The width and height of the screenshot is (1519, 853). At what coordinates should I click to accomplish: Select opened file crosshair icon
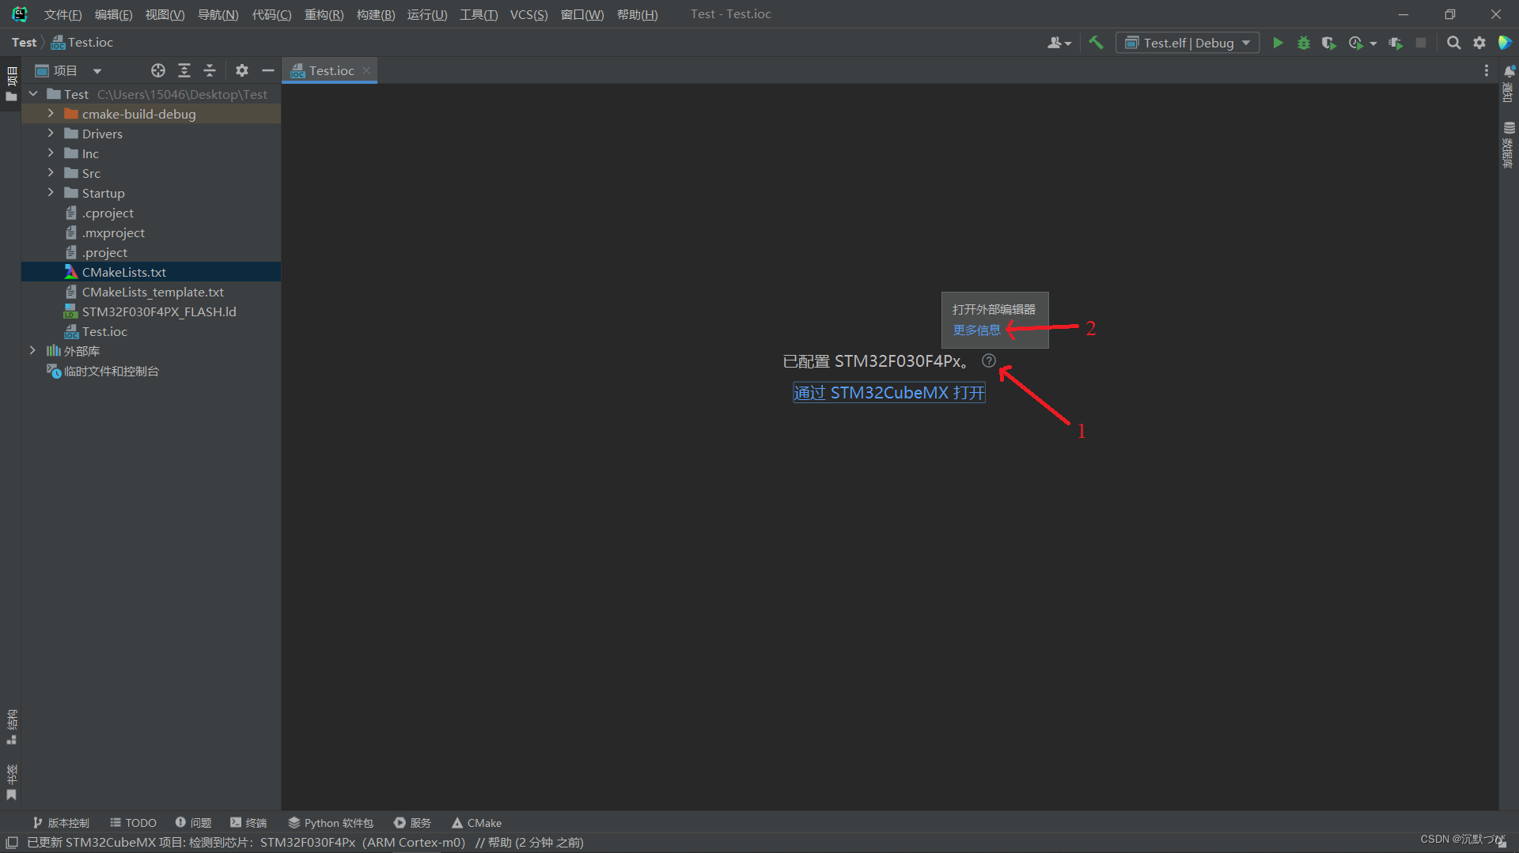point(158,70)
